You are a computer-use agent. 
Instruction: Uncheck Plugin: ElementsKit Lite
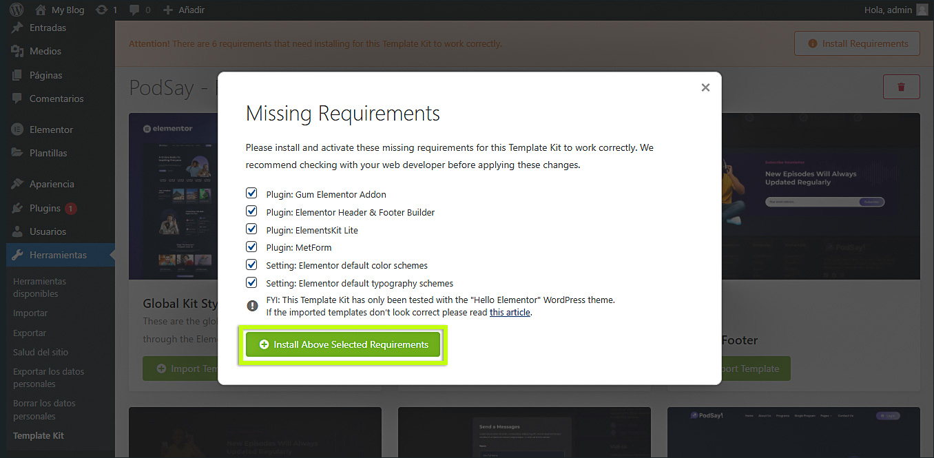coord(251,229)
